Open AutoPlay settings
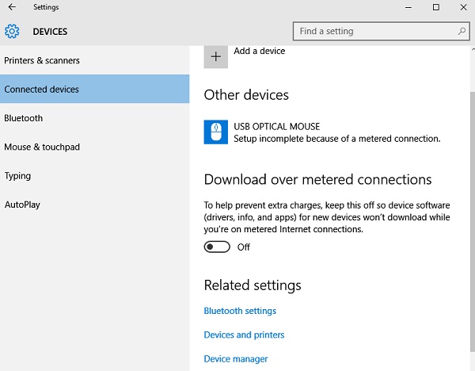The image size is (475, 371). point(22,205)
